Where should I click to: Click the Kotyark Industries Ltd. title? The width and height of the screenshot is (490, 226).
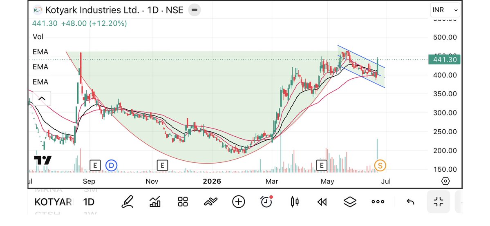pos(92,10)
